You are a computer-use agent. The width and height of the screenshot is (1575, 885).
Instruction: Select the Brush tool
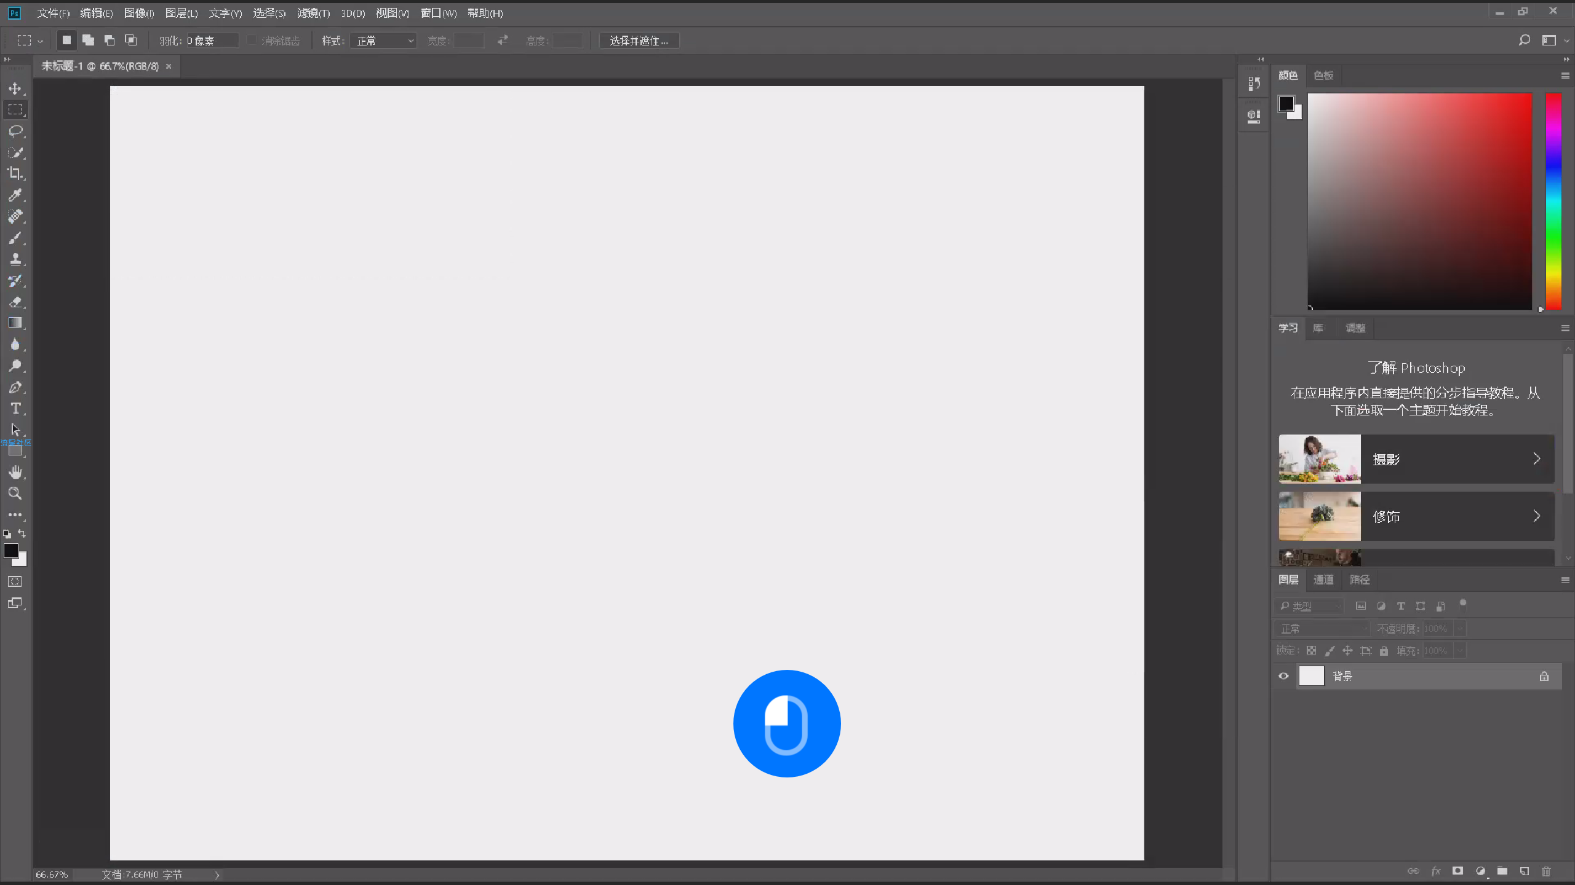15,238
